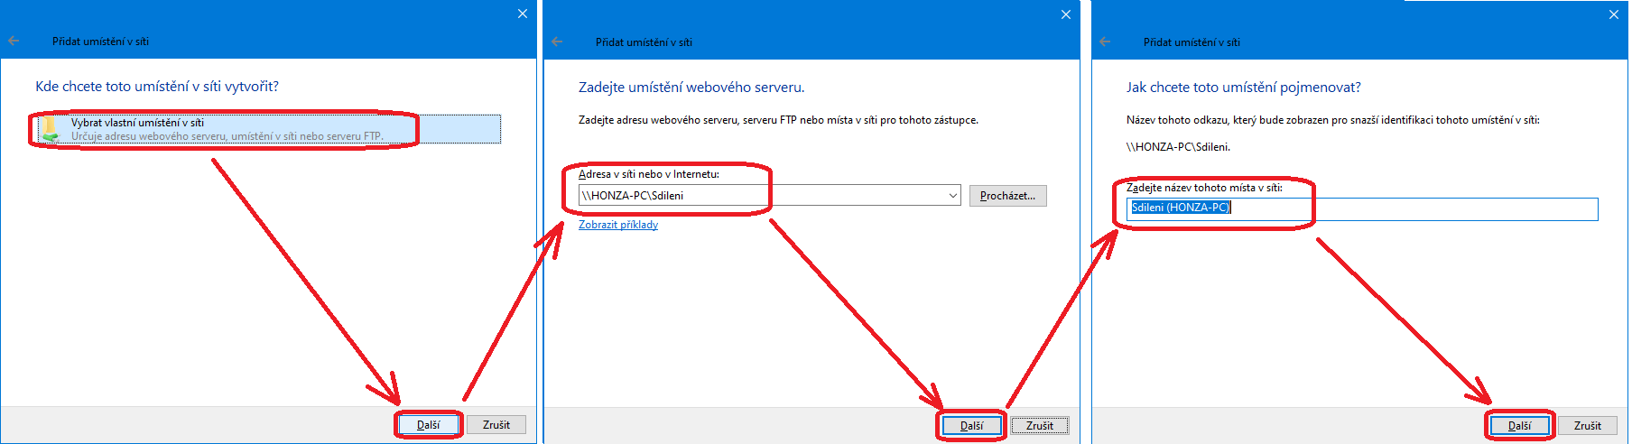
Task: Go back in the second wizard window
Action: [557, 42]
